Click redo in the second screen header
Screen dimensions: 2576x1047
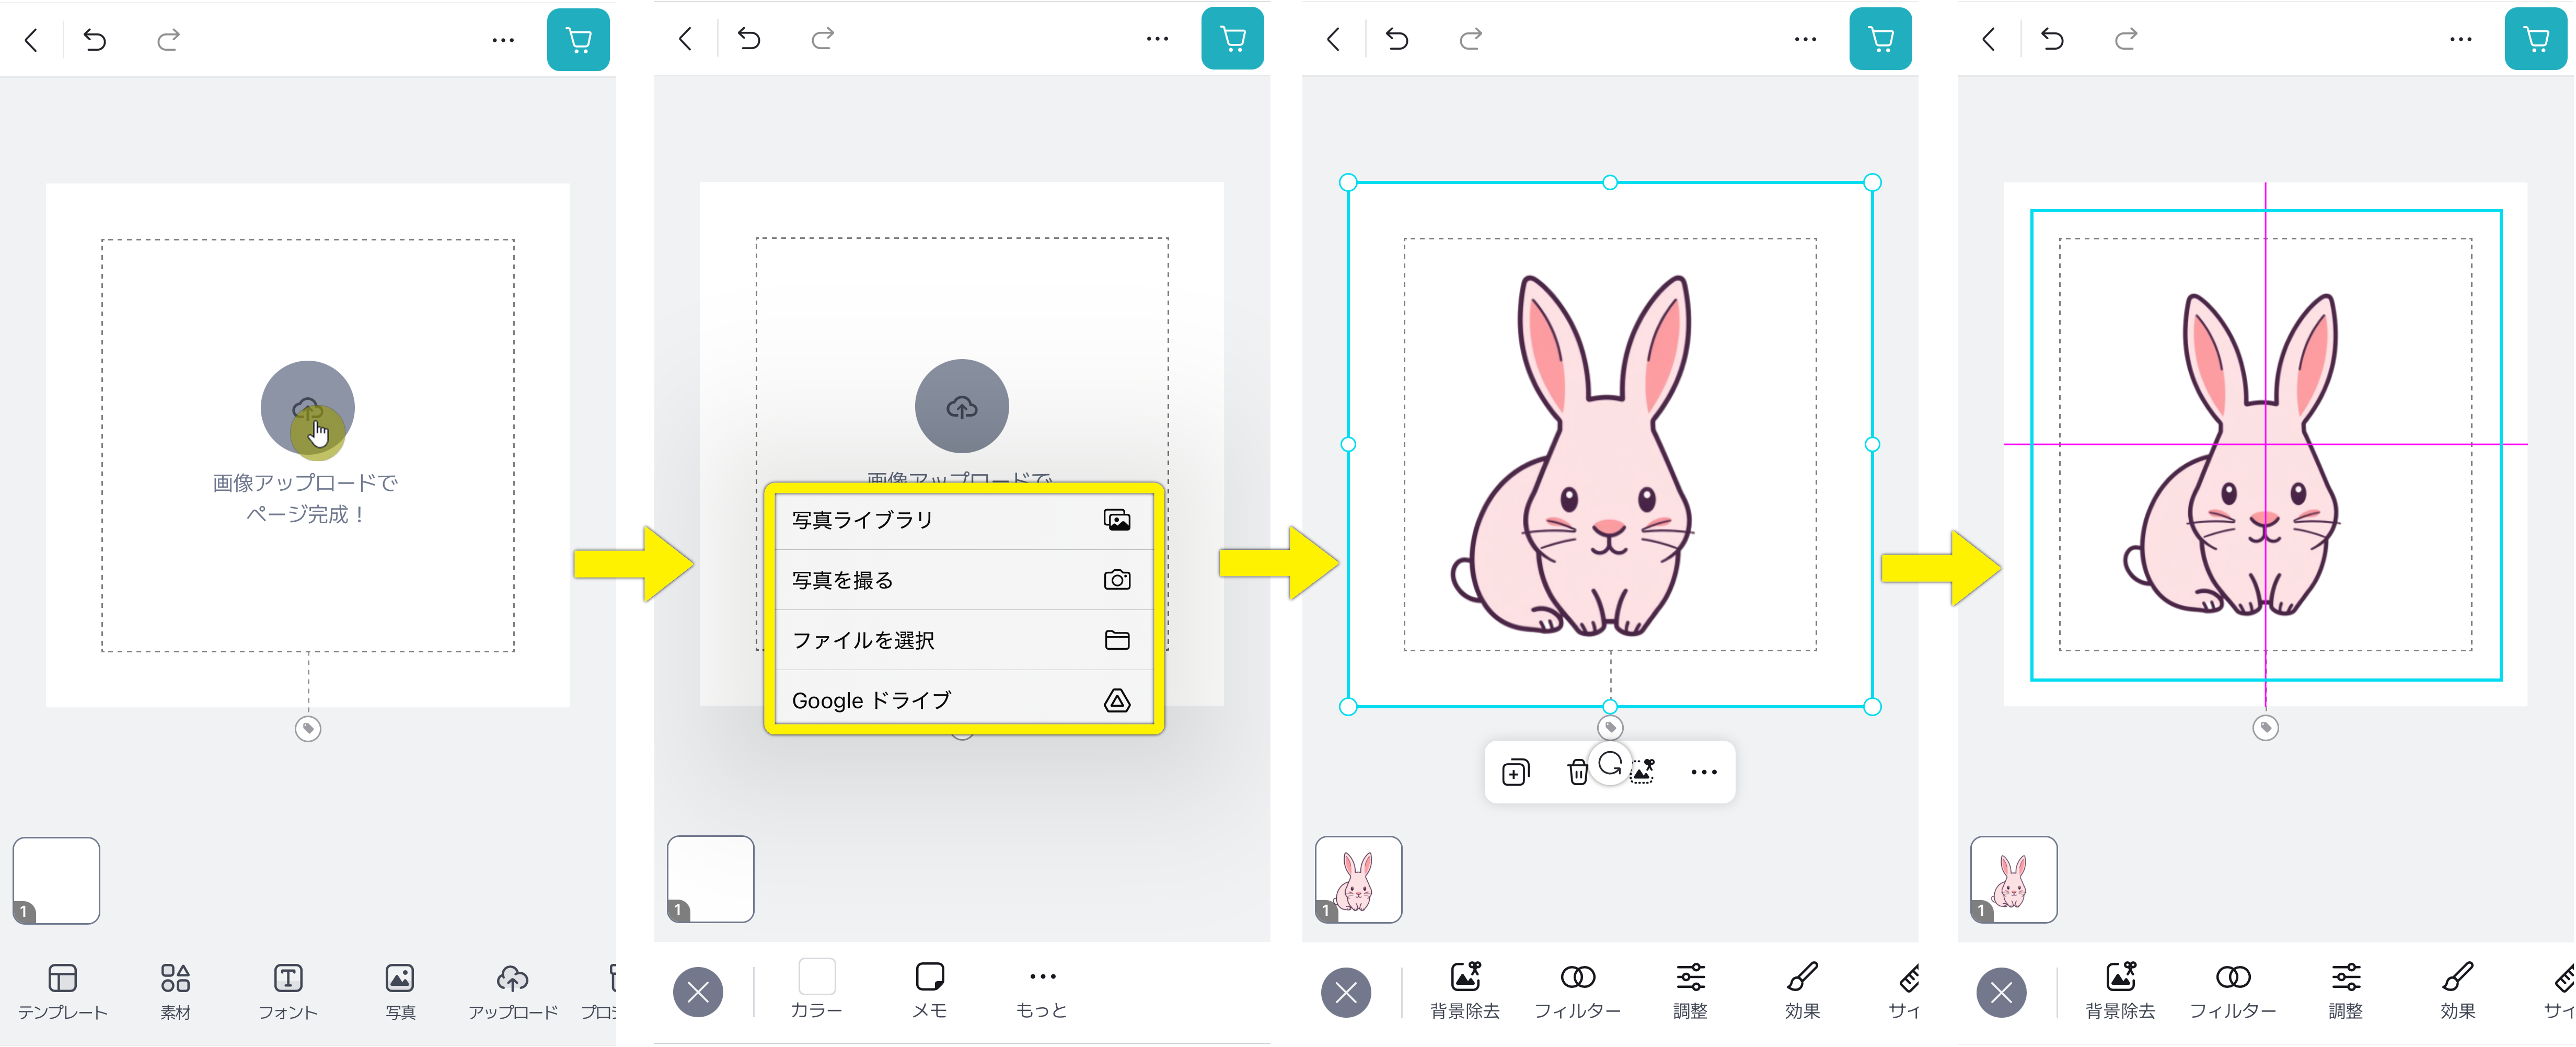pyautogui.click(x=822, y=39)
